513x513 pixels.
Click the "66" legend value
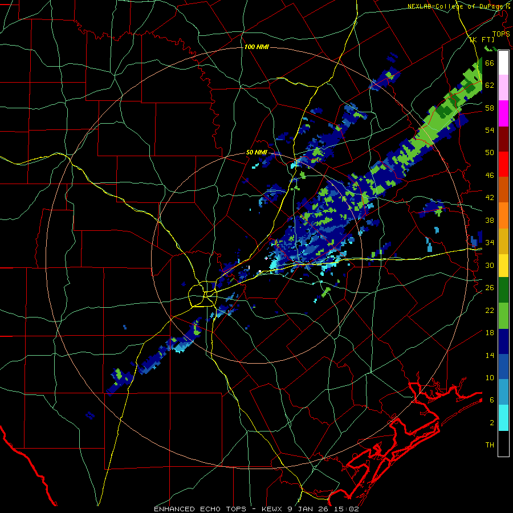490,63
